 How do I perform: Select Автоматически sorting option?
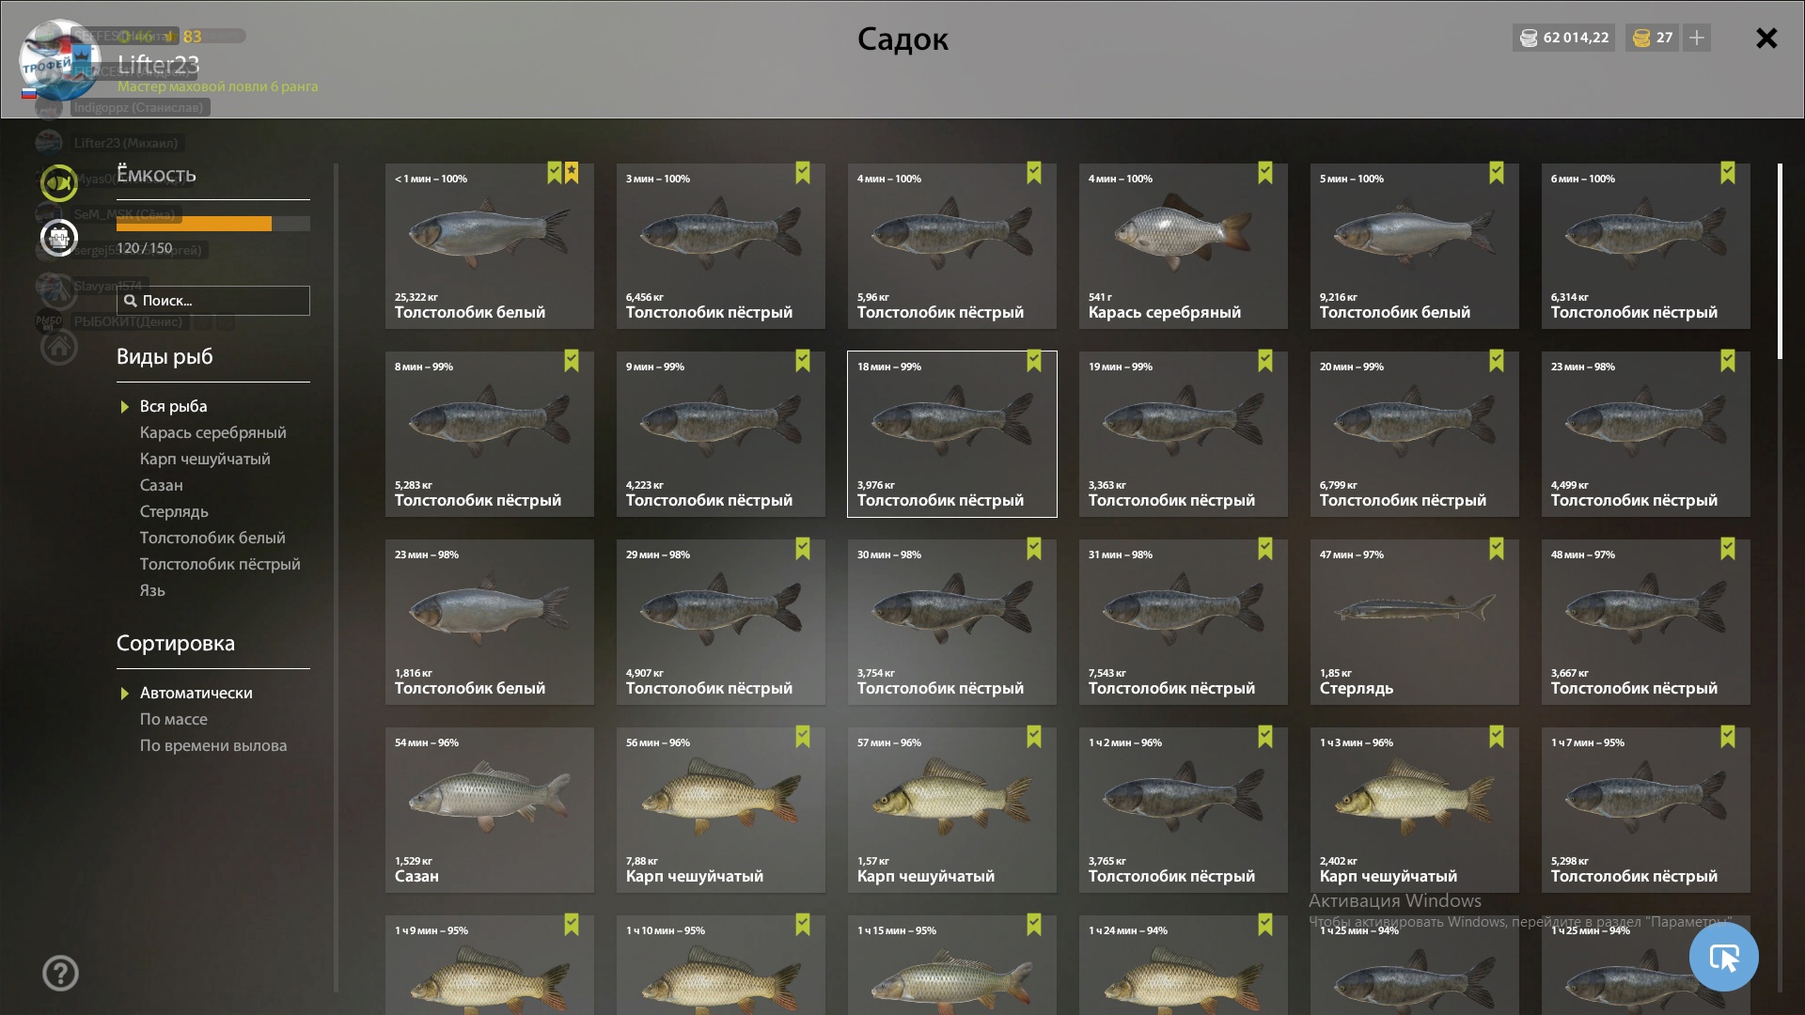click(x=196, y=693)
